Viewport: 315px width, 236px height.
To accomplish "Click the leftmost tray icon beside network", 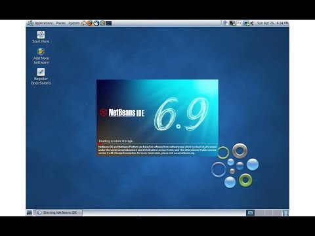I will coord(226,23).
